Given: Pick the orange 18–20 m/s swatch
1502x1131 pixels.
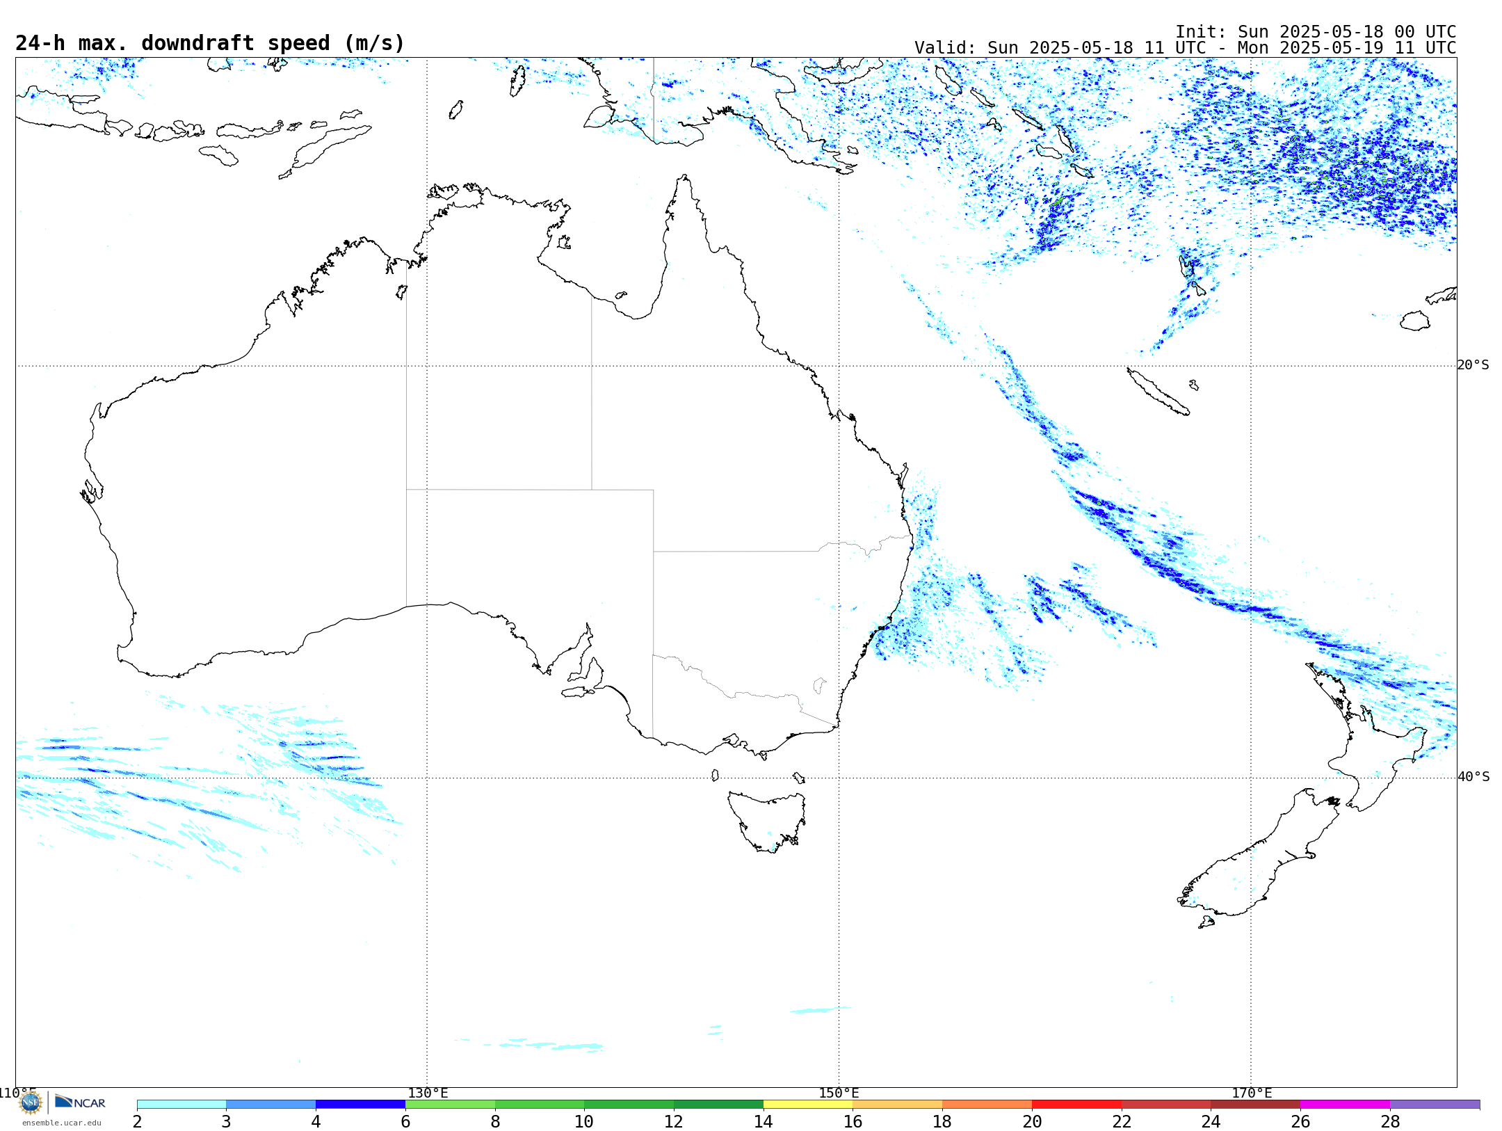Looking at the screenshot, I should pyautogui.click(x=987, y=1104).
